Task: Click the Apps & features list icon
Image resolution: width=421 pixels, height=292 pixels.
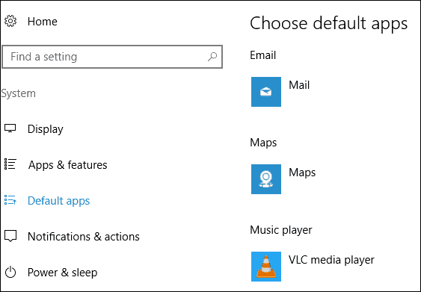Action: tap(10, 164)
